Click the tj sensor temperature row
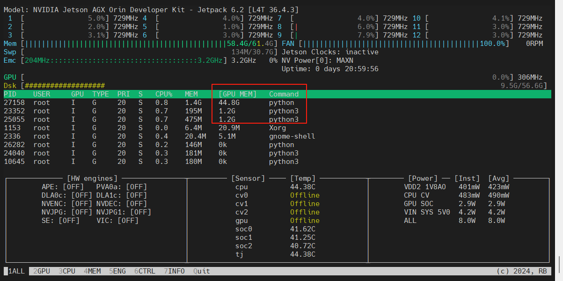 [x=275, y=254]
